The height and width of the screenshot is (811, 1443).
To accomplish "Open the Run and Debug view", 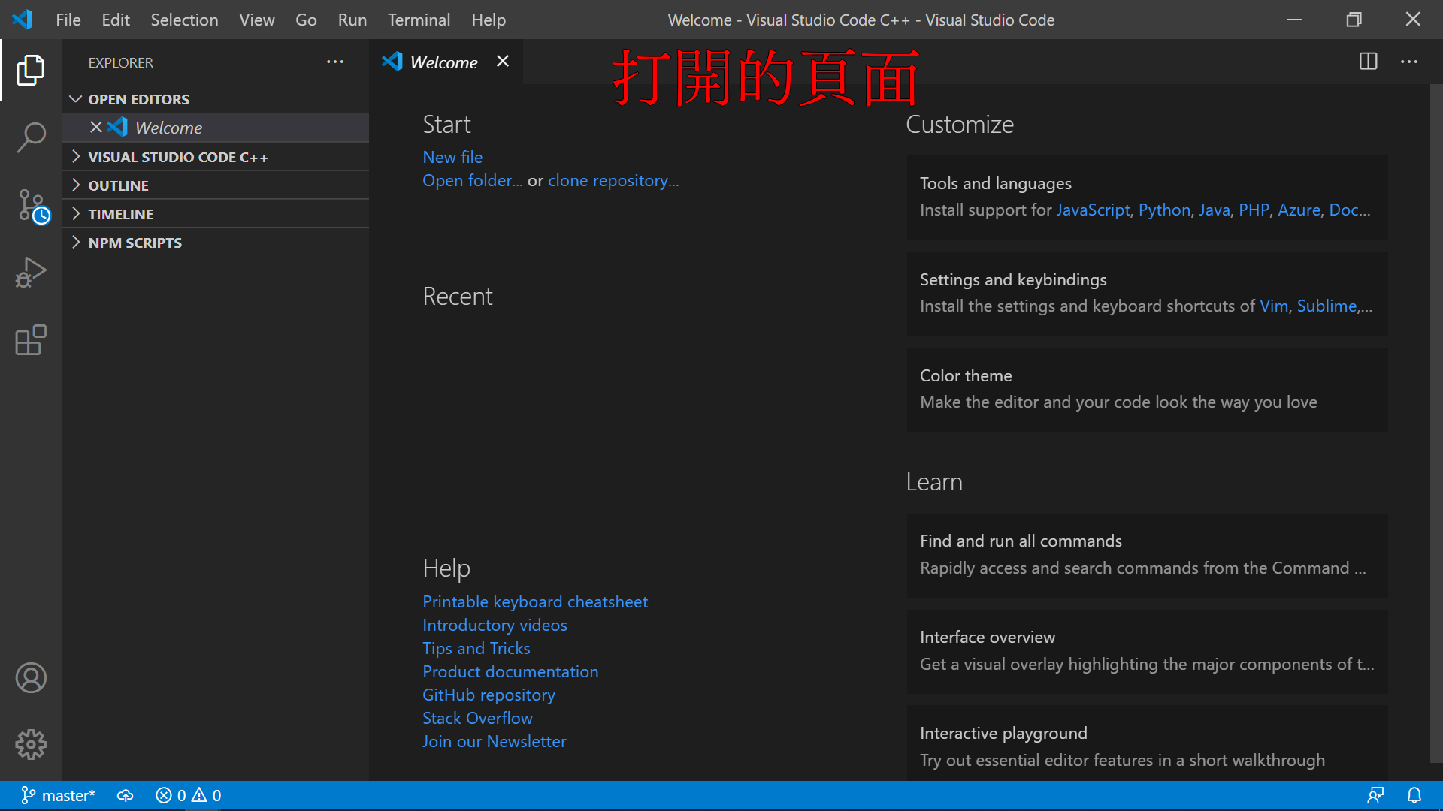I will click(31, 273).
